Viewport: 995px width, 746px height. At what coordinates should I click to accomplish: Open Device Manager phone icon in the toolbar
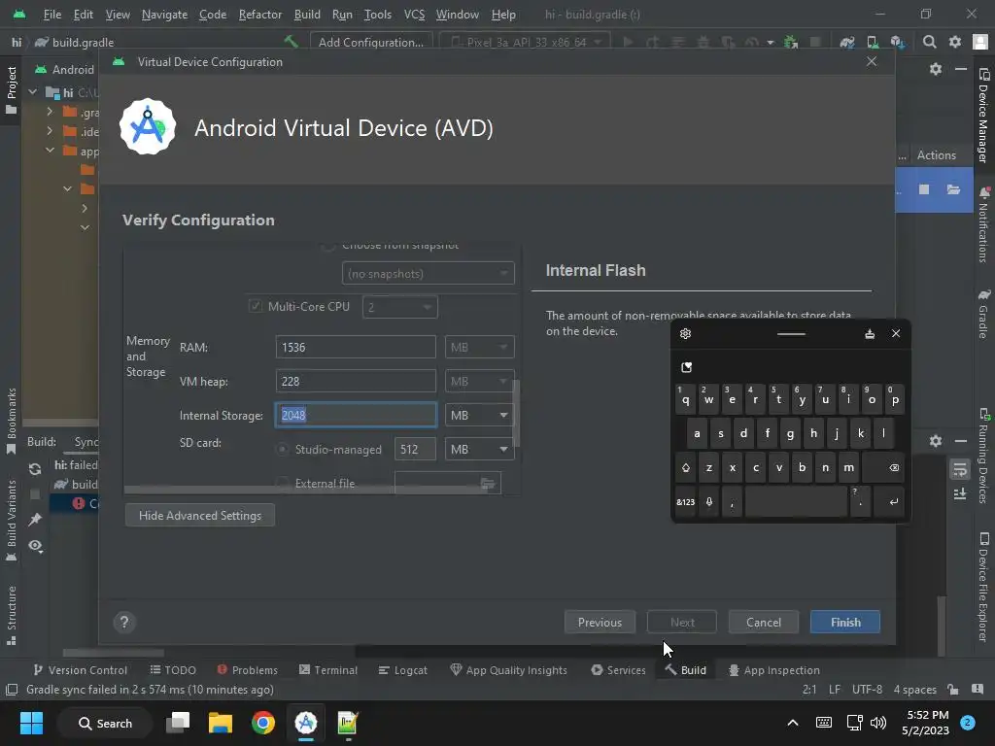click(873, 42)
